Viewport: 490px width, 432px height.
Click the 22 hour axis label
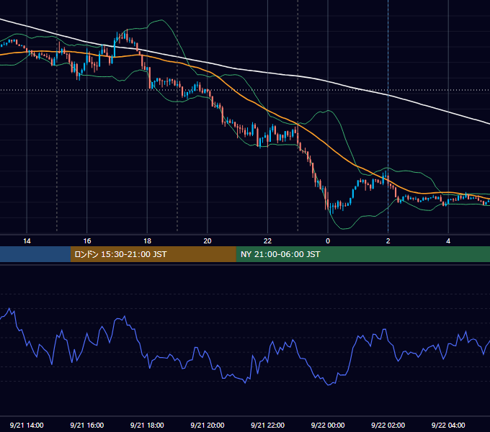[267, 241]
